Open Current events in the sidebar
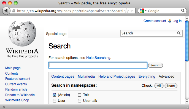 click(x=16, y=84)
